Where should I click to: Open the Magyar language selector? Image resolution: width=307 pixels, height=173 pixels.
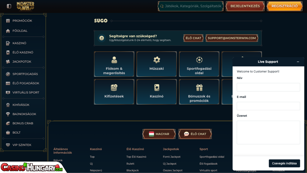[159, 134]
